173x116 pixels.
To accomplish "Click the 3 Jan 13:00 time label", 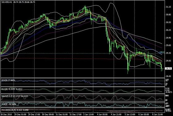I will click(x=88, y=114).
